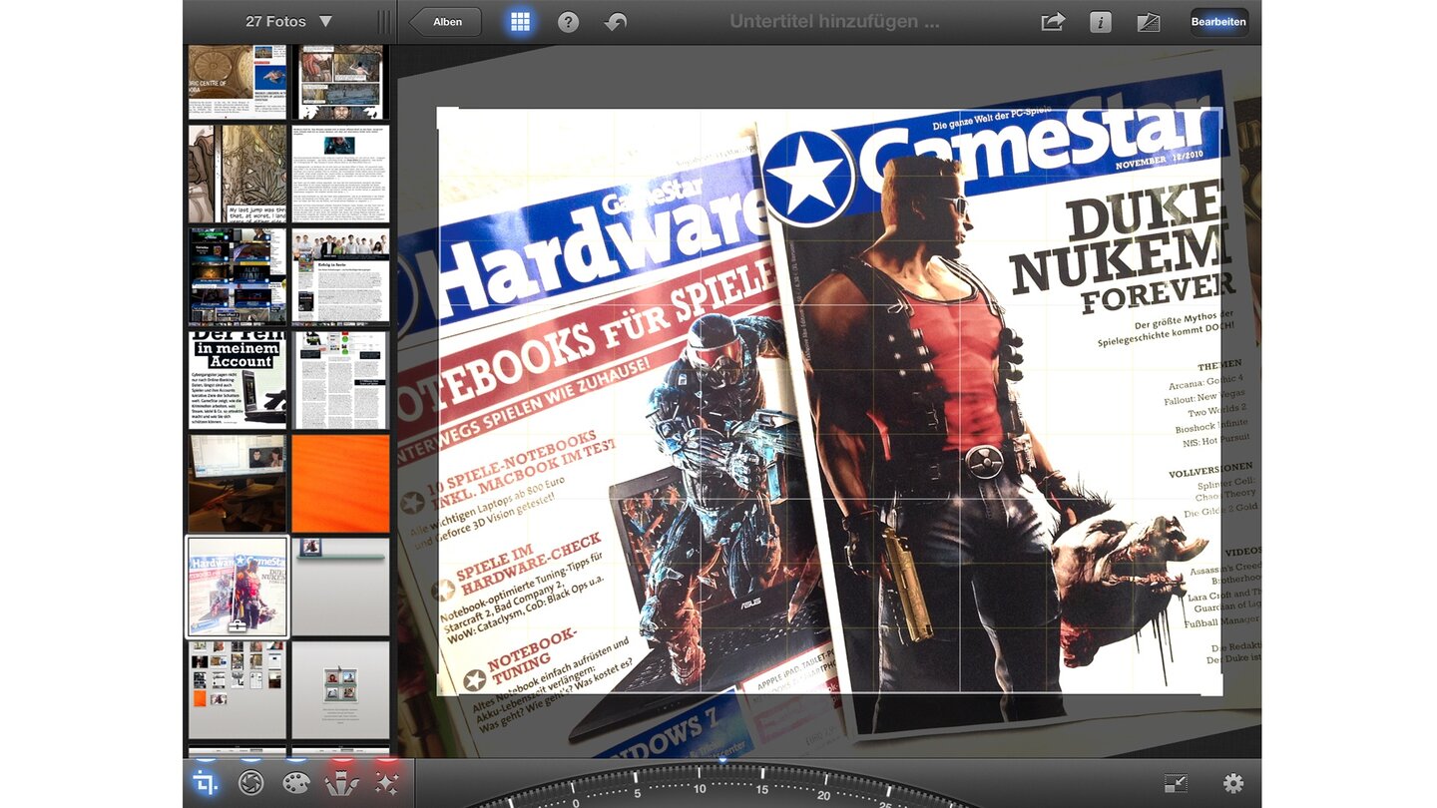Select the dark game screenshots collage thumbnail
Screen dimensions: 1437x808
point(238,275)
